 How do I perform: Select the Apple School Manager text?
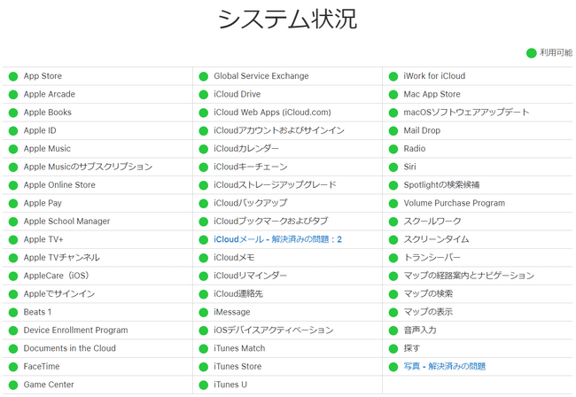point(66,221)
